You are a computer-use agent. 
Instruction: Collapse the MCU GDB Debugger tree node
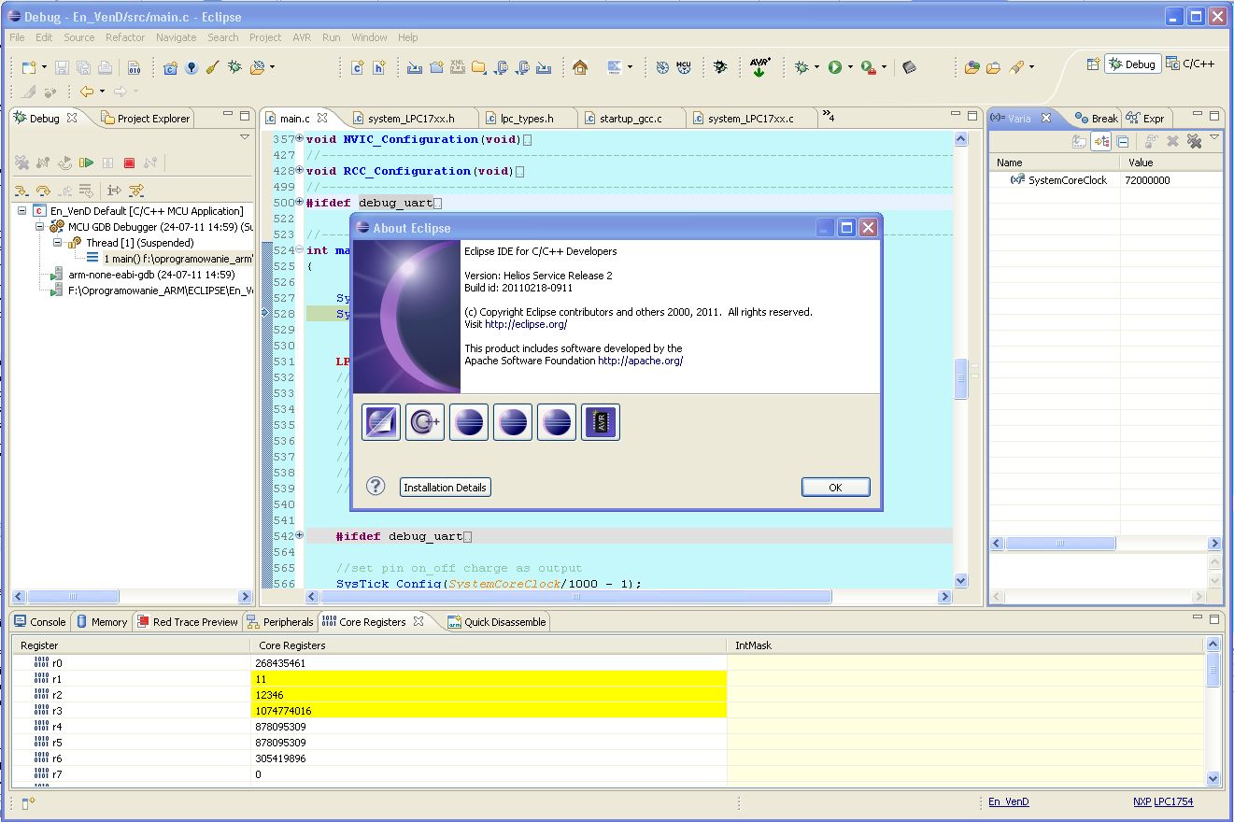(x=40, y=227)
